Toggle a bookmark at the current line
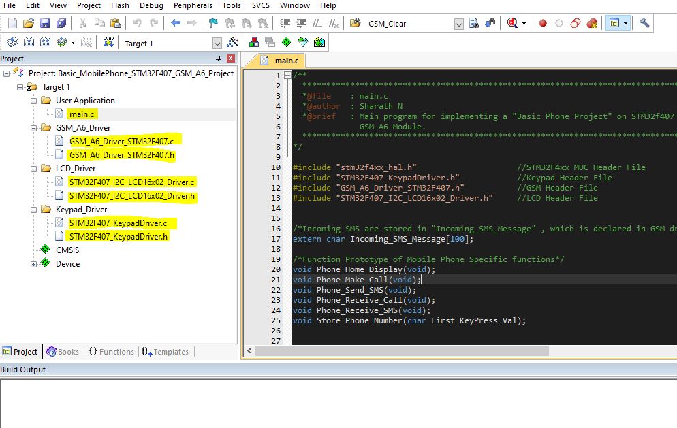Viewport: 677px width, 428px height. click(212, 22)
